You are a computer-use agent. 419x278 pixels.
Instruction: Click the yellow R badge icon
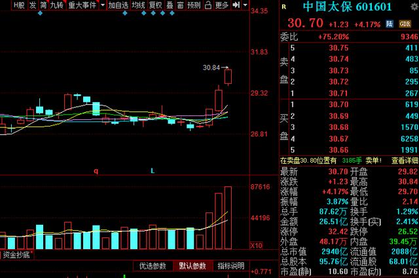283,7
